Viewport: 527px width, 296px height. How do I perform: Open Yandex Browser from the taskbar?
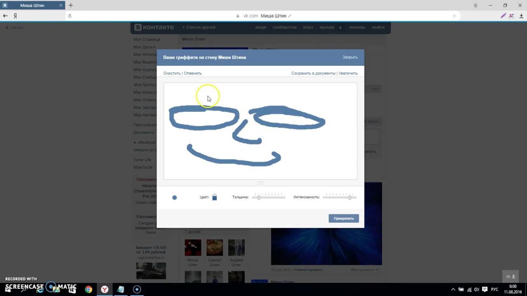coord(105,289)
